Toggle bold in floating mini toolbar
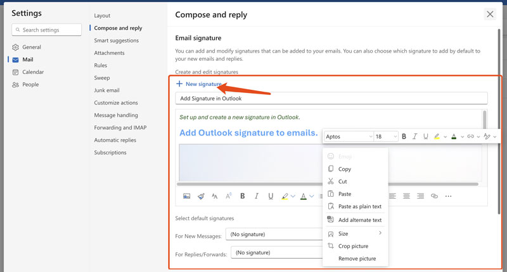This screenshot has height=272, width=507. [404, 137]
